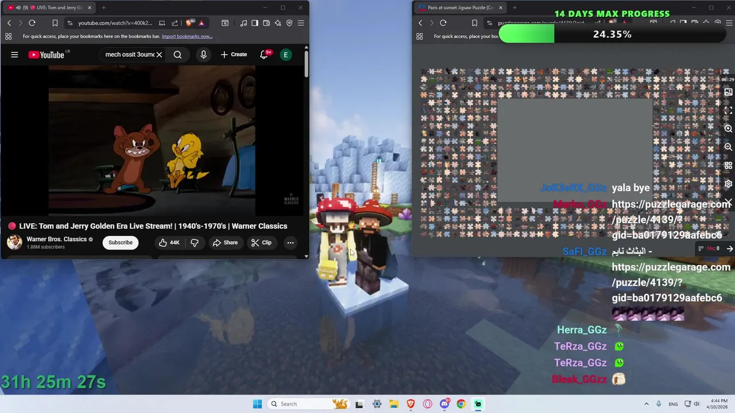Image resolution: width=735 pixels, height=413 pixels.
Task: Open Brave VPN shield icon
Action: [289, 23]
